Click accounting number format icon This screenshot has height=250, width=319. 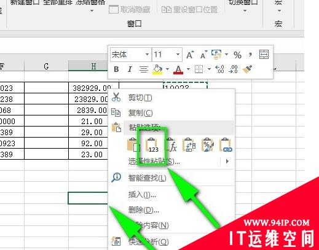click(x=216, y=55)
